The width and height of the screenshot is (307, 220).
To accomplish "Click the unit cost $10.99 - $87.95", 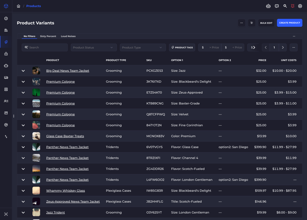I will (x=284, y=191).
